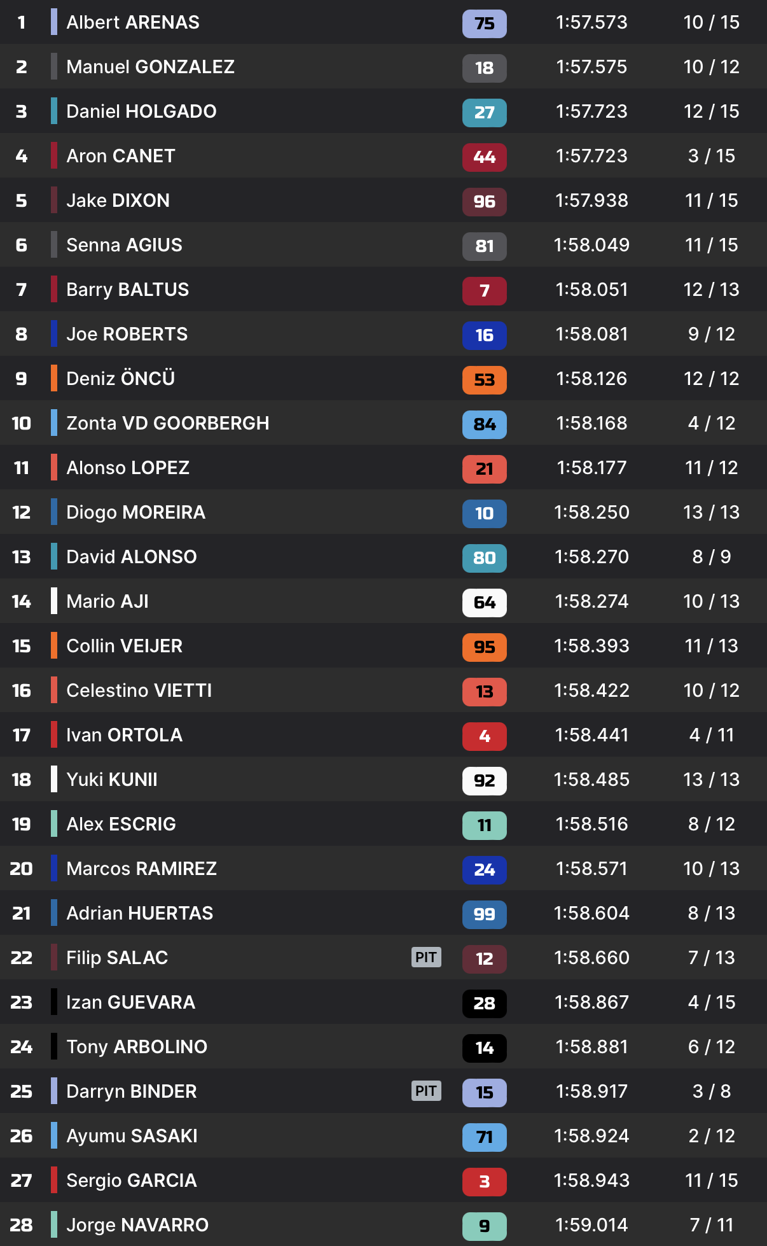Click Darryn Binder's PIT indicator
Image resolution: width=767 pixels, height=1246 pixels.
click(426, 1091)
